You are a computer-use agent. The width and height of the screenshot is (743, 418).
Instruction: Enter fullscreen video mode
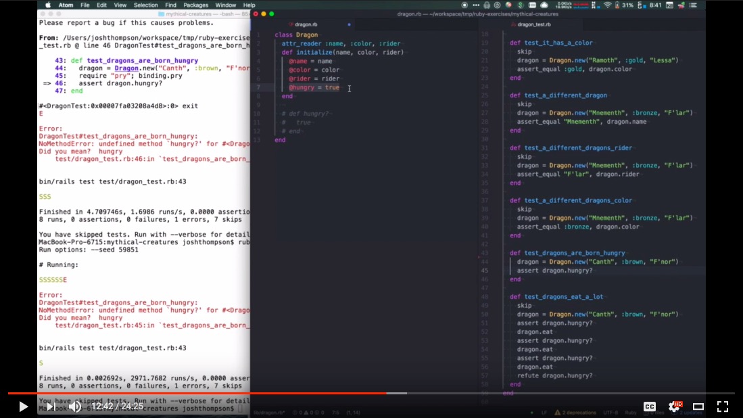pyautogui.click(x=722, y=407)
